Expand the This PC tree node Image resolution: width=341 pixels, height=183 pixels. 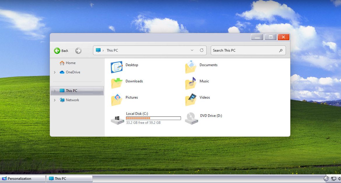[x=55, y=91]
